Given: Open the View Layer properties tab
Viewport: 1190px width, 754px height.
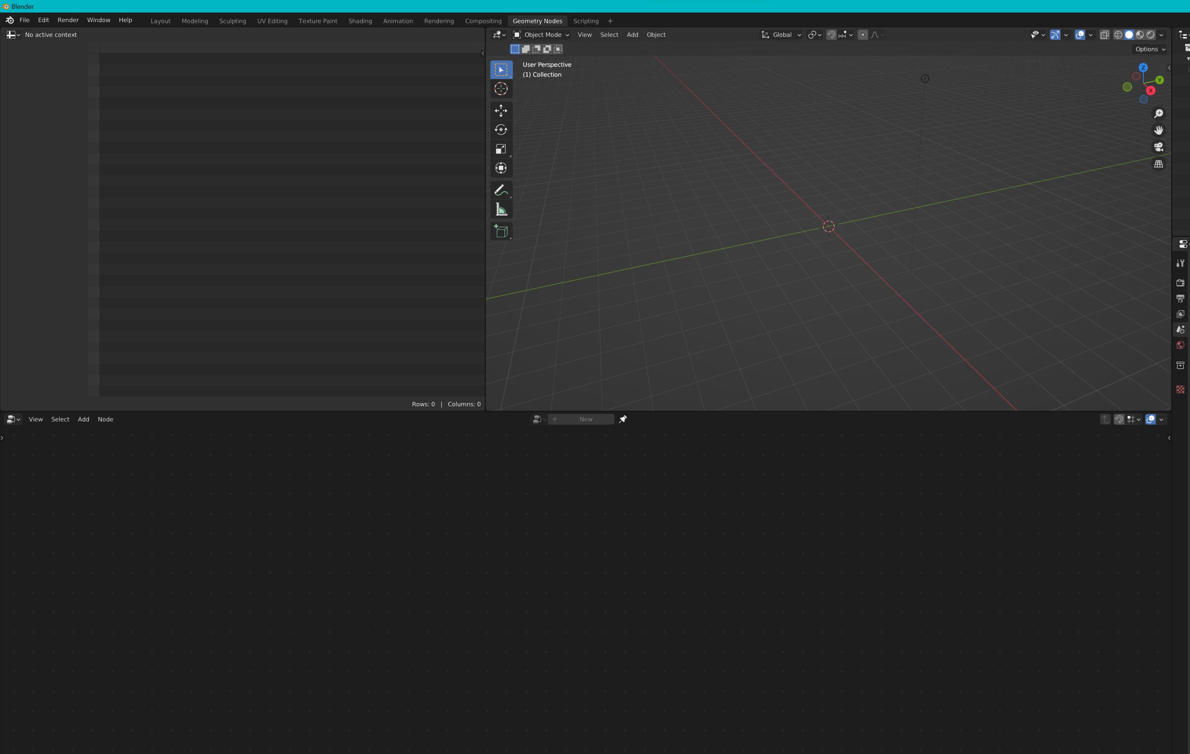Looking at the screenshot, I should pos(1180,314).
